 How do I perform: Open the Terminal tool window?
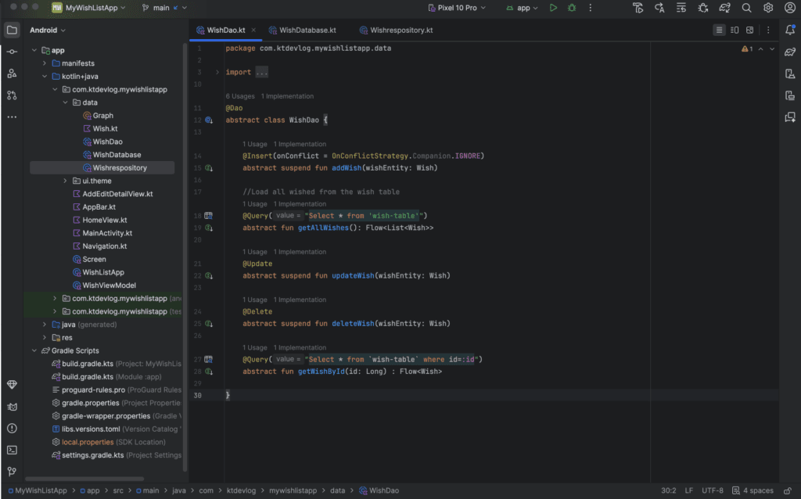point(12,450)
